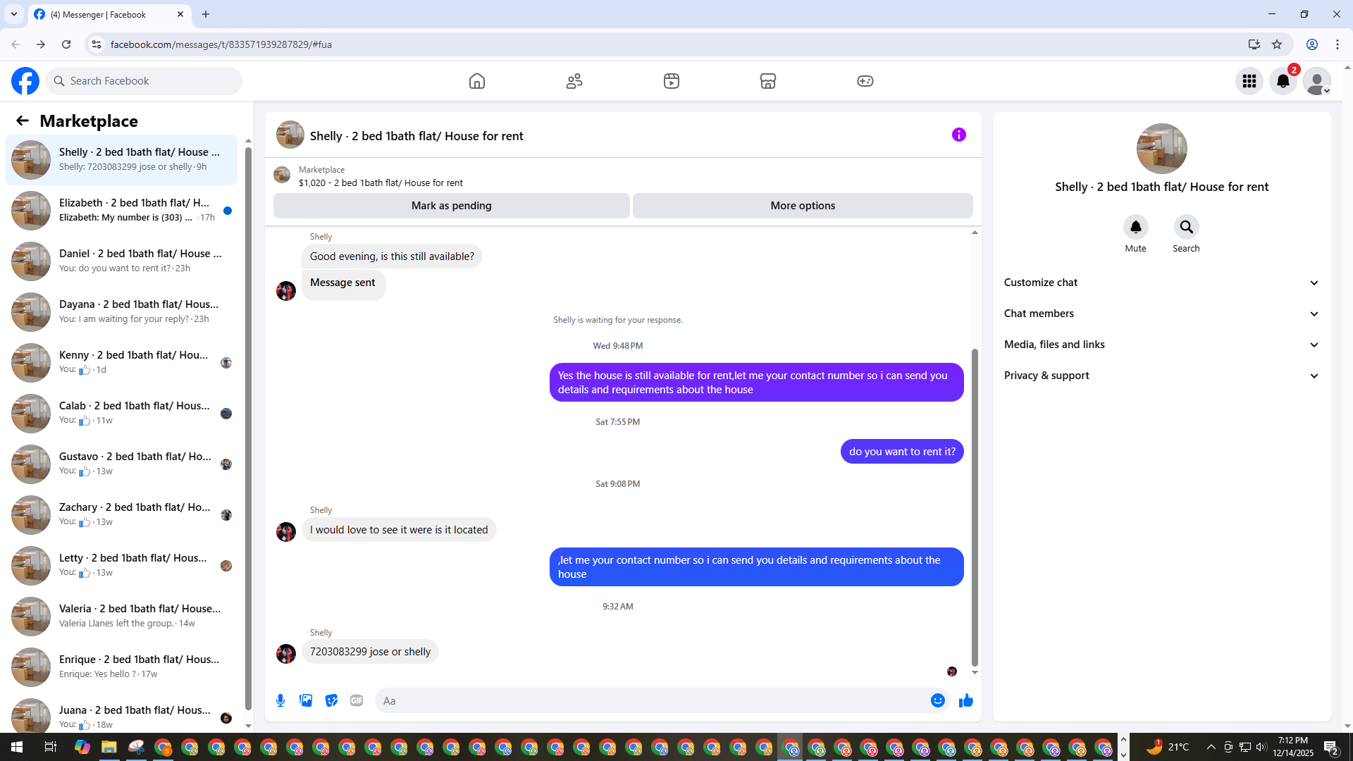
Task: Open notifications bell in top bar
Action: pyautogui.click(x=1283, y=81)
